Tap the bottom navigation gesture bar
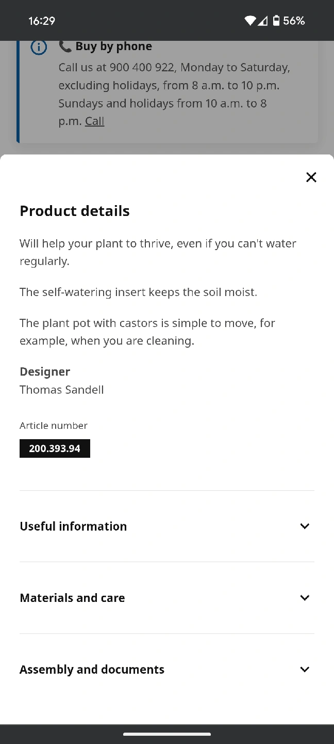This screenshot has width=334, height=744. coord(167,734)
